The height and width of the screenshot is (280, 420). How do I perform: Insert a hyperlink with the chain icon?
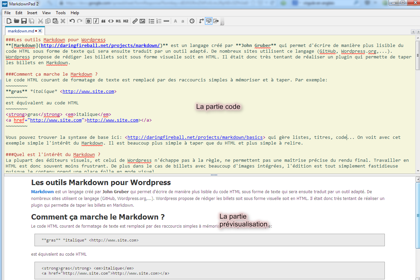pos(135,21)
